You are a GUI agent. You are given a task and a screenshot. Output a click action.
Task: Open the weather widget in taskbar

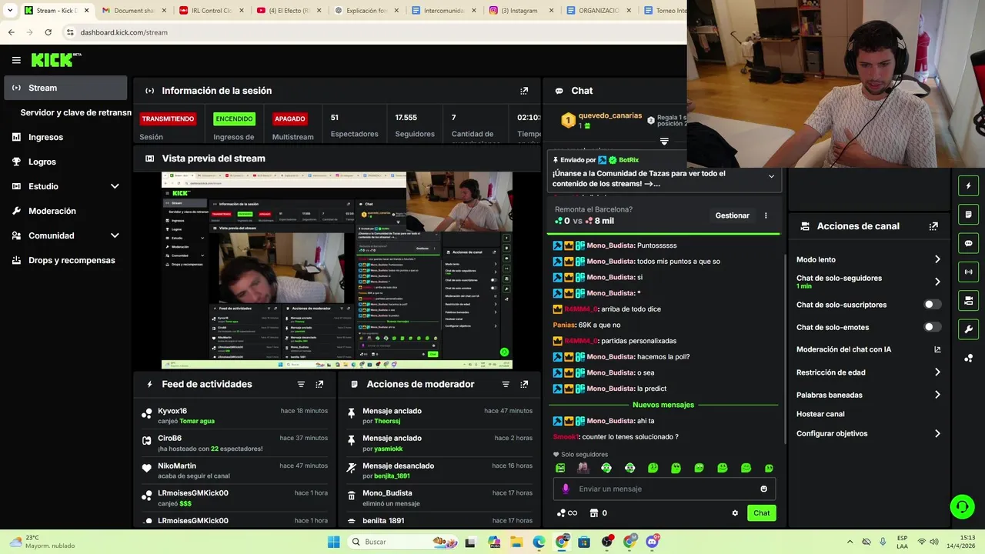pos(42,542)
